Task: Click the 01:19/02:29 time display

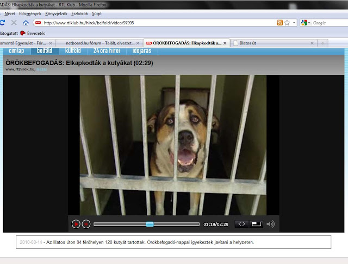Action: pyautogui.click(x=216, y=224)
